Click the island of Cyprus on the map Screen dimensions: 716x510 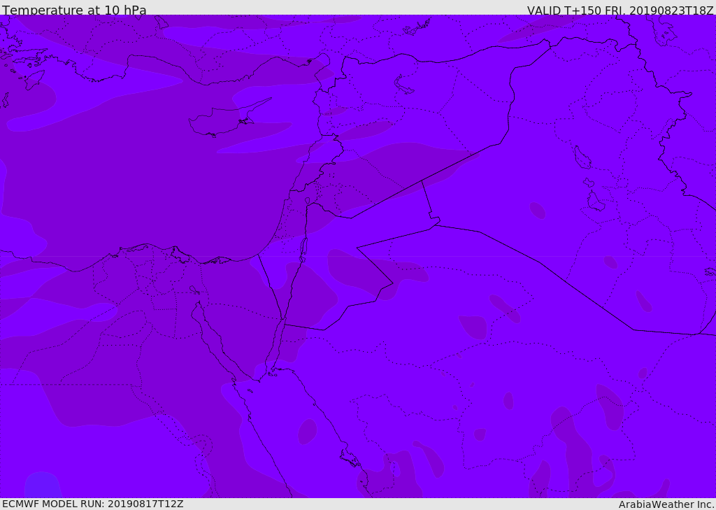click(224, 120)
